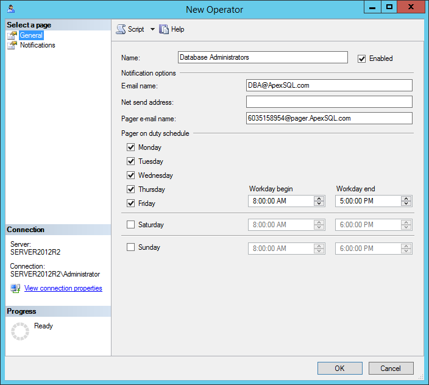
Task: Click the Script toolbar icon
Action: [x=121, y=29]
